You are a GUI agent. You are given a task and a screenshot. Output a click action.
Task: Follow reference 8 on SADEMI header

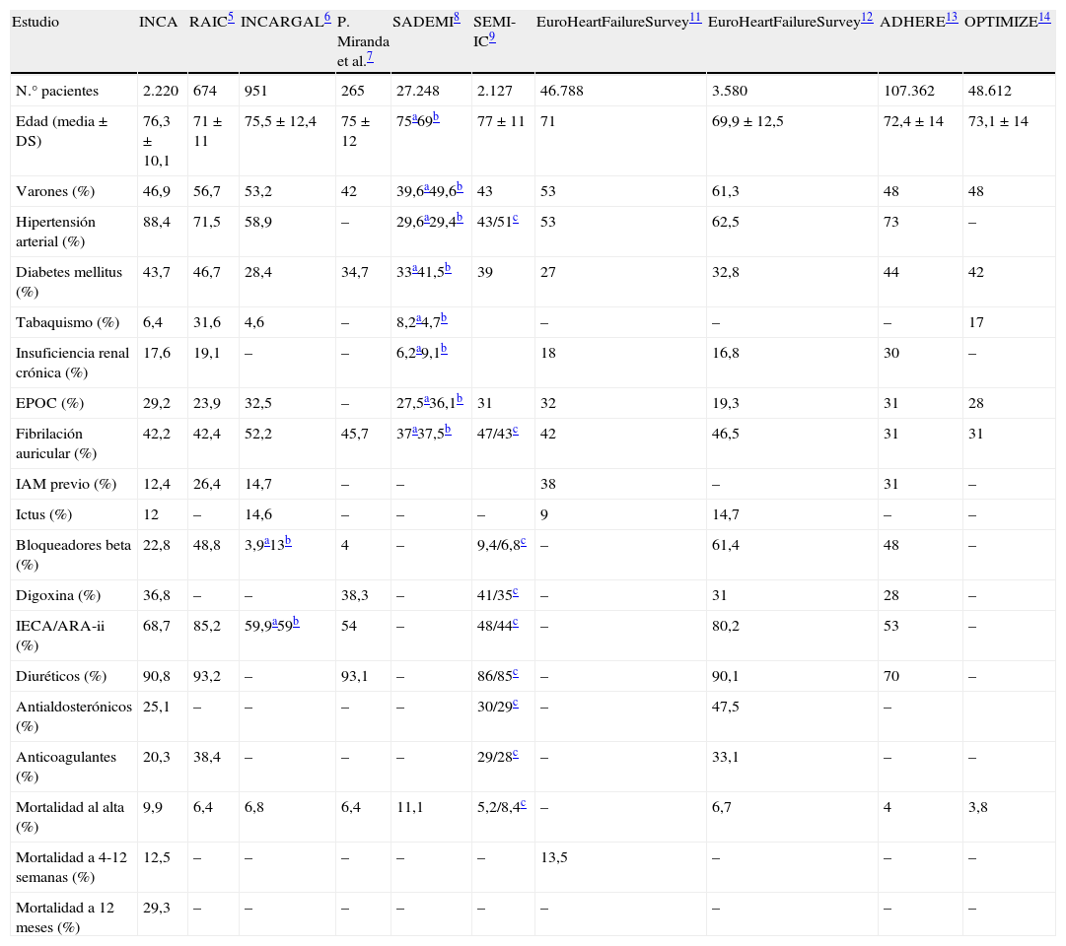(x=457, y=18)
